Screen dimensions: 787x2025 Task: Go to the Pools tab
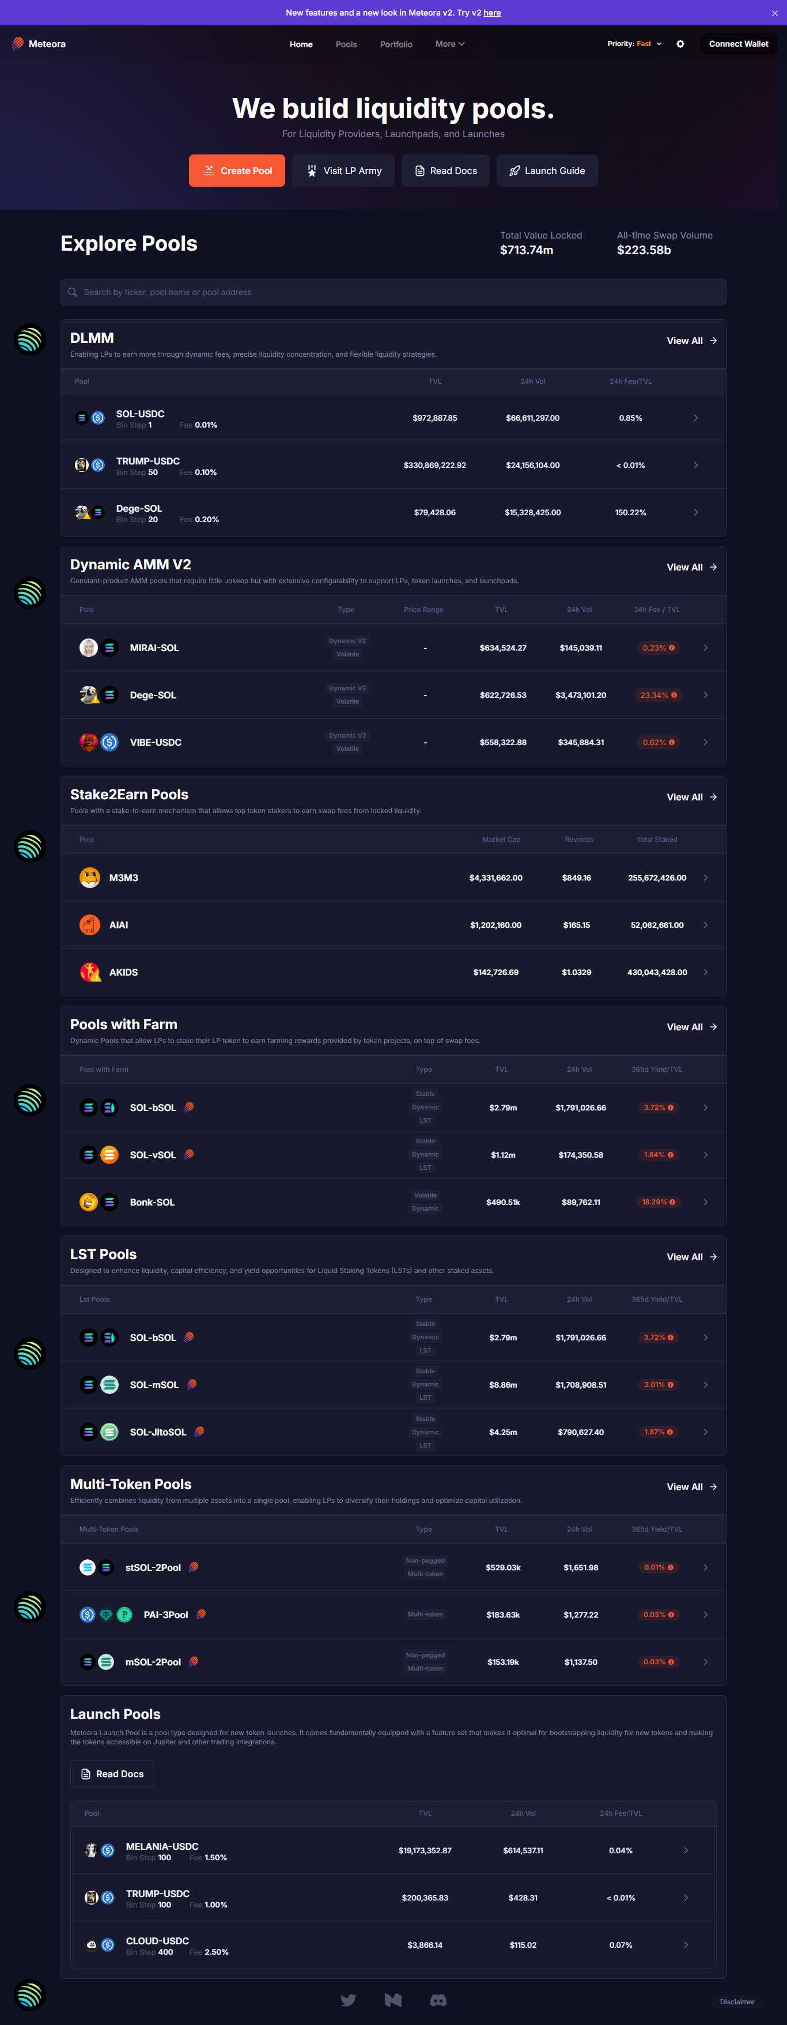346,44
